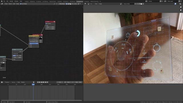Click the Scene name field
This screenshot has width=183, height=103.
154,1
